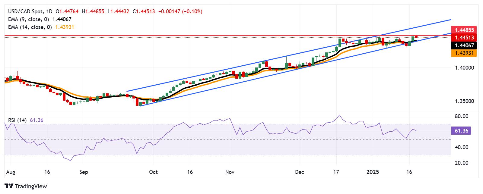
Task: Click the 2025 marker on time axis
Action: pos(372,172)
